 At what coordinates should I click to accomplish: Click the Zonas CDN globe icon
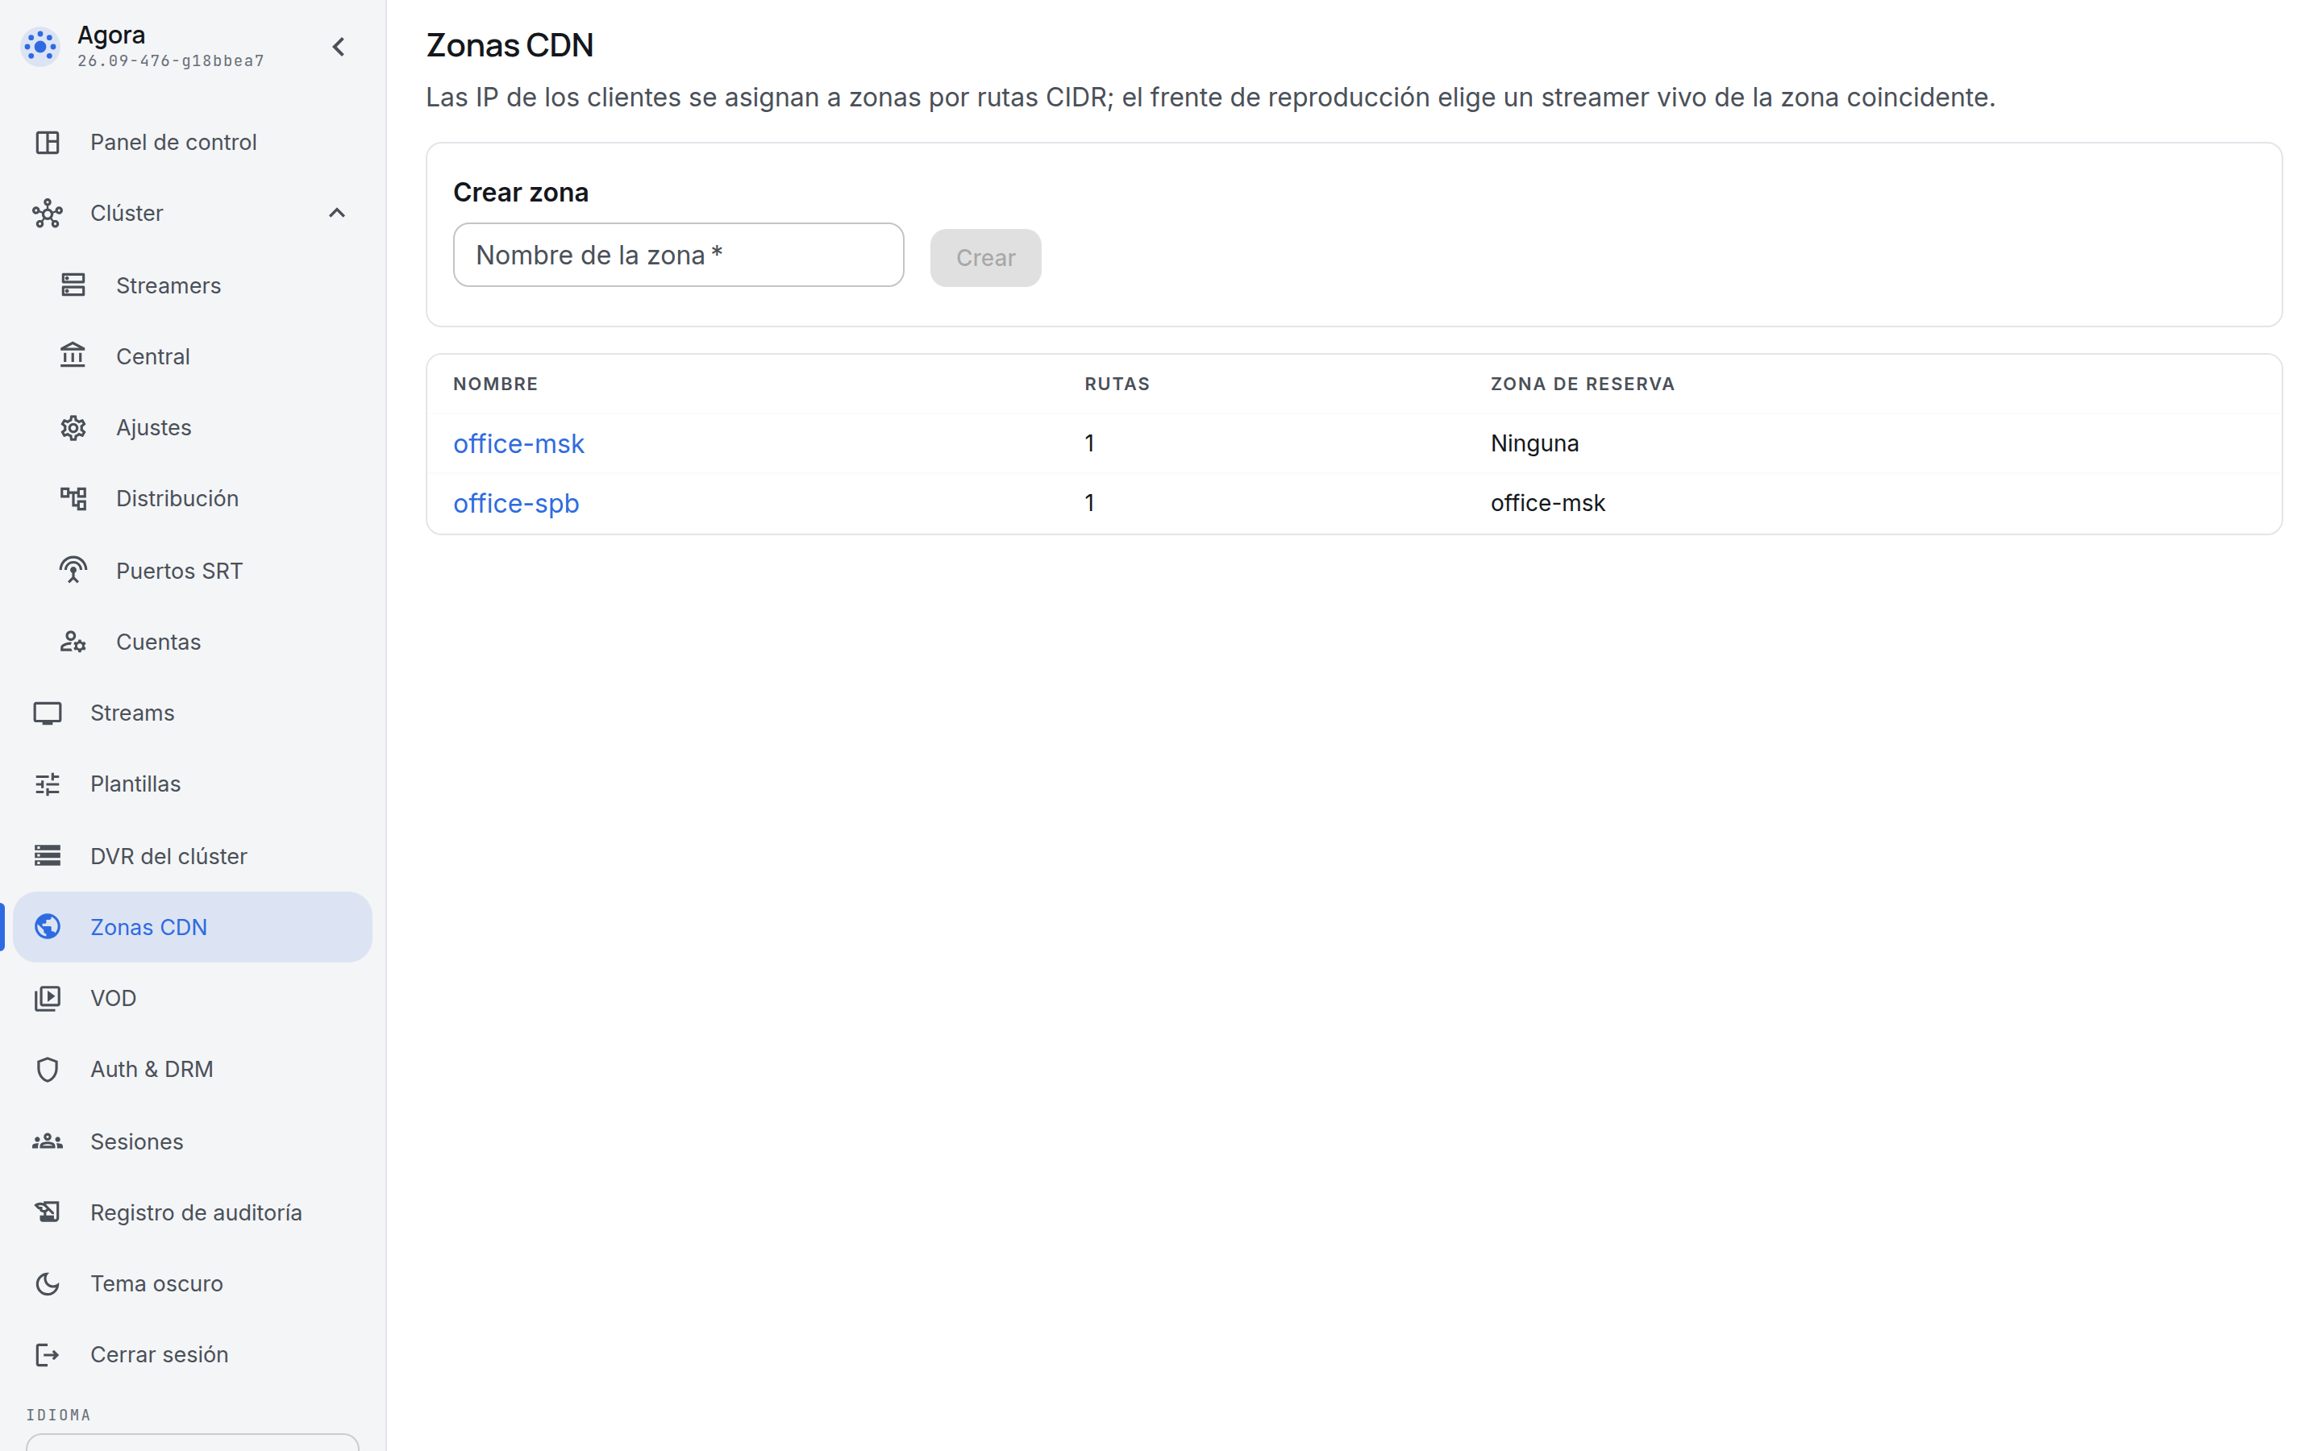(x=47, y=926)
